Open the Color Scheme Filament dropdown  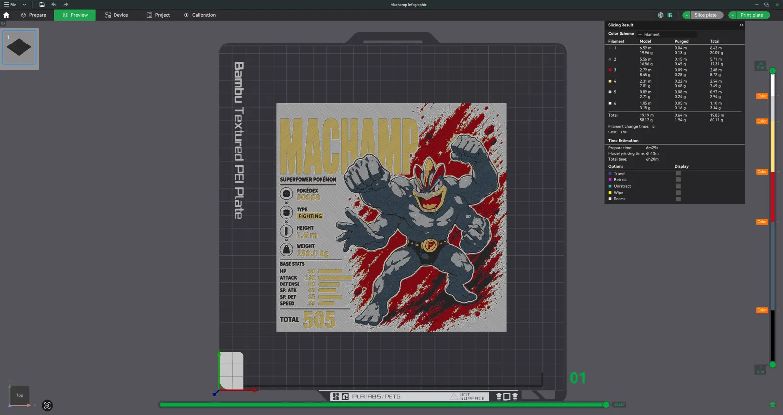667,34
